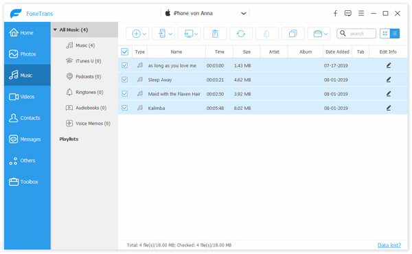Viewport: 412px width, 254px height.
Task: Expand the toolbox briefcase dropdown arrow
Action: click(x=325, y=34)
